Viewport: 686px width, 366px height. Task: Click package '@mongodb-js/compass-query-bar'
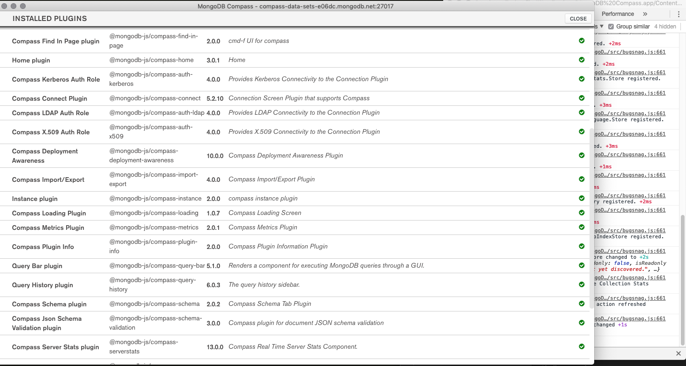click(x=157, y=265)
